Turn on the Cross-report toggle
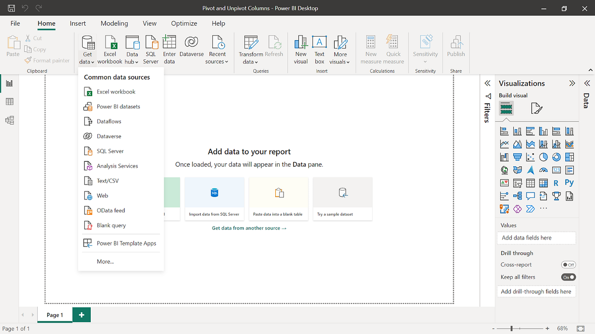This screenshot has height=334, width=595. [x=568, y=265]
